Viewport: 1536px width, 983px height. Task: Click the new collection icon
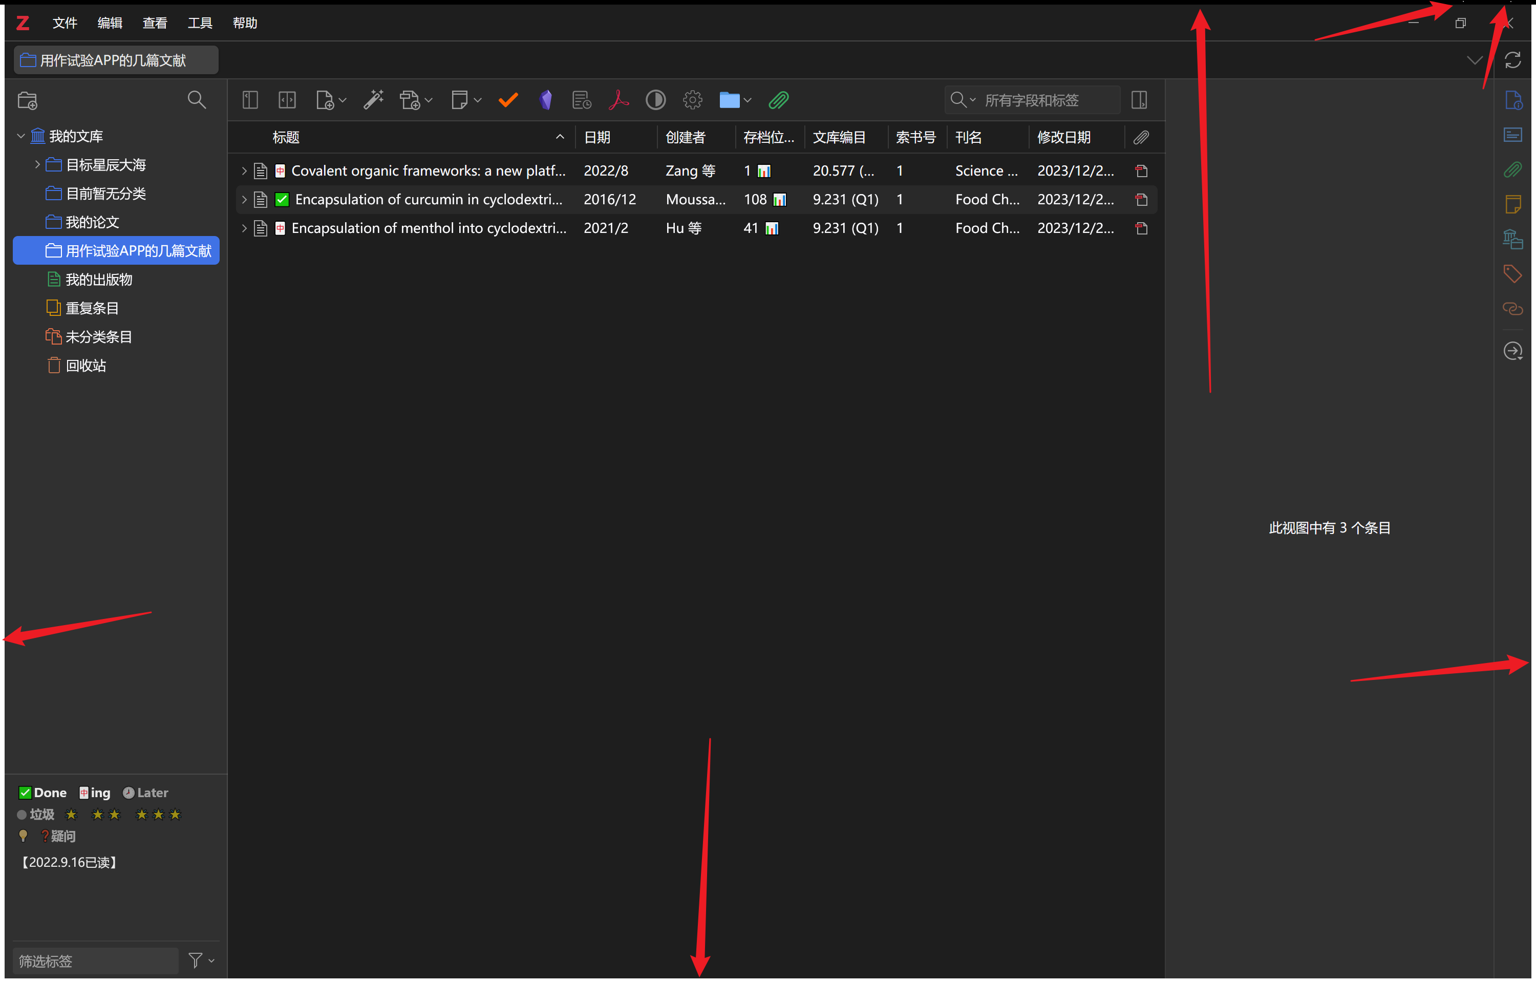(28, 100)
